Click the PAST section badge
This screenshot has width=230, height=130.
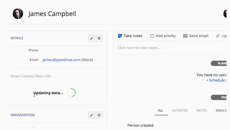pyautogui.click(x=219, y=97)
